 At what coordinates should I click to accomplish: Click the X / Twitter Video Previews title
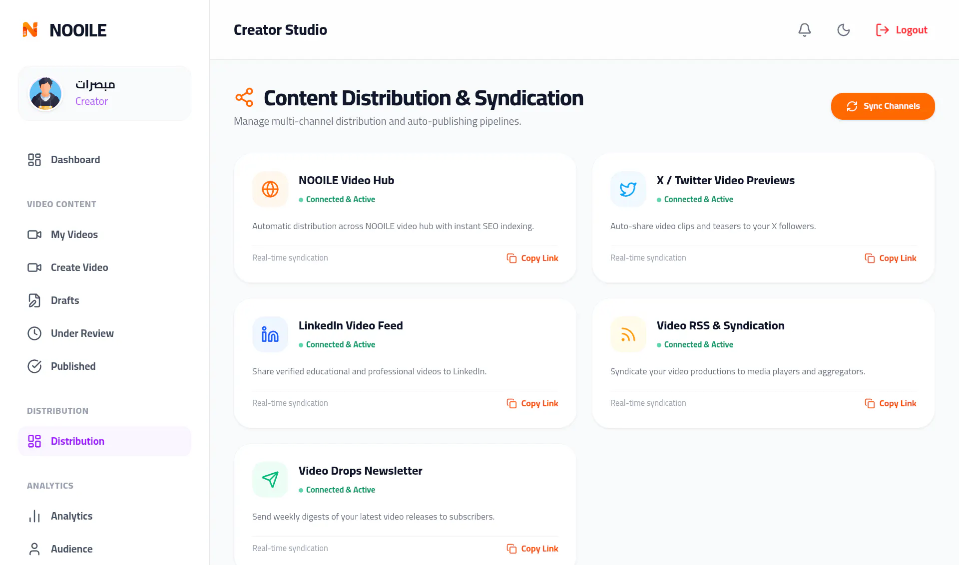(x=725, y=180)
